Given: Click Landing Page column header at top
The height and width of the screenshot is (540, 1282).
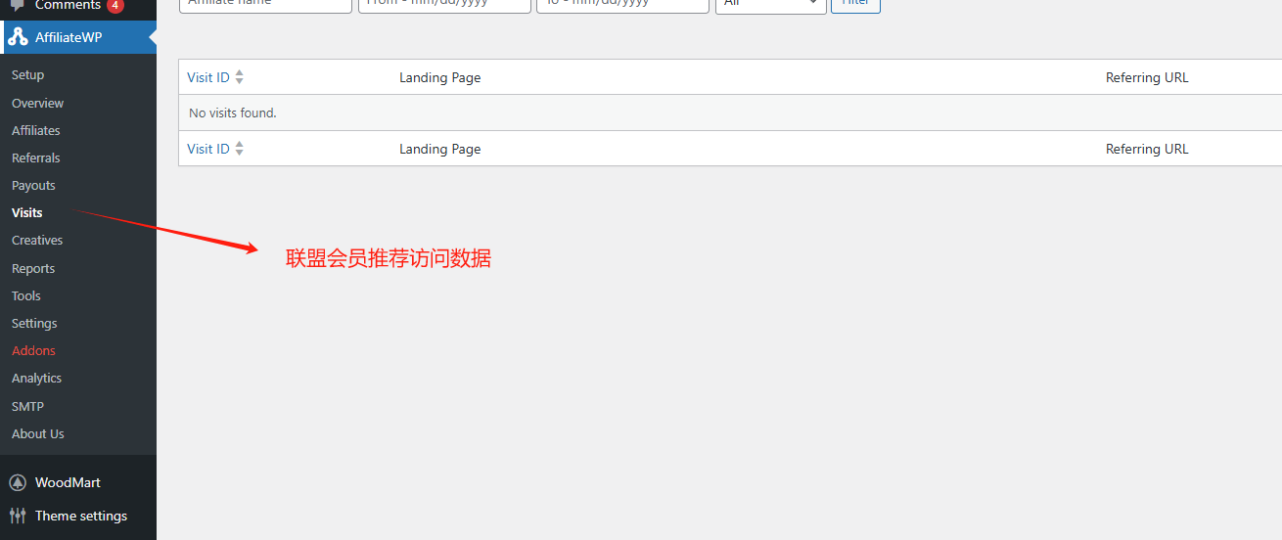Looking at the screenshot, I should (x=439, y=77).
